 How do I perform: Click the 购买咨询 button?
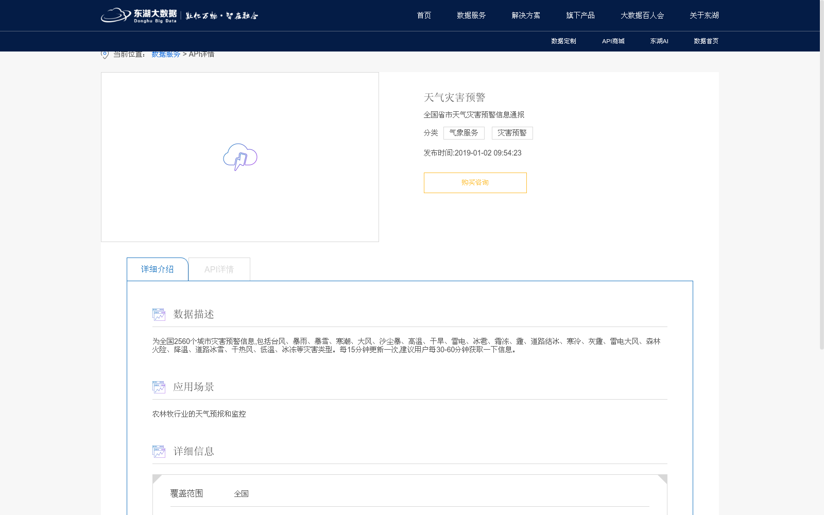click(x=475, y=183)
